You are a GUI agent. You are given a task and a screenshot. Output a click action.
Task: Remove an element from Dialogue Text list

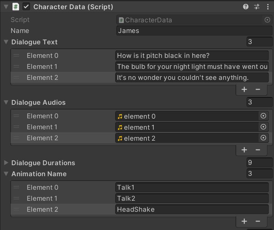(x=258, y=89)
